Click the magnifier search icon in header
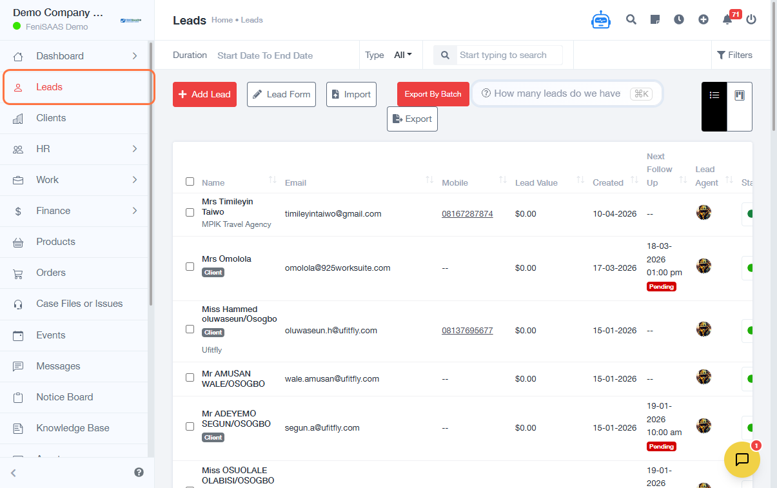This screenshot has width=777, height=488. tap(631, 20)
